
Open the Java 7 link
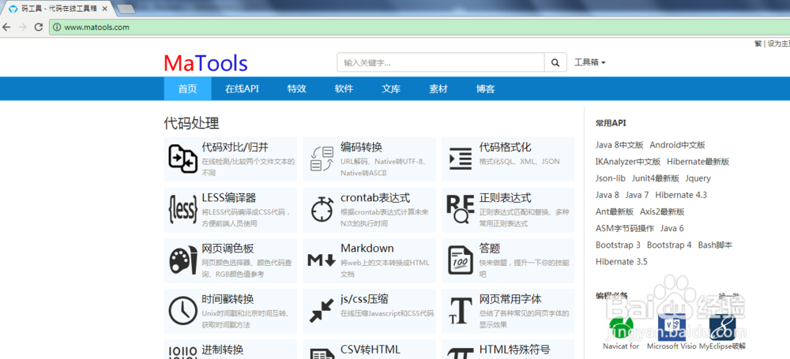638,195
